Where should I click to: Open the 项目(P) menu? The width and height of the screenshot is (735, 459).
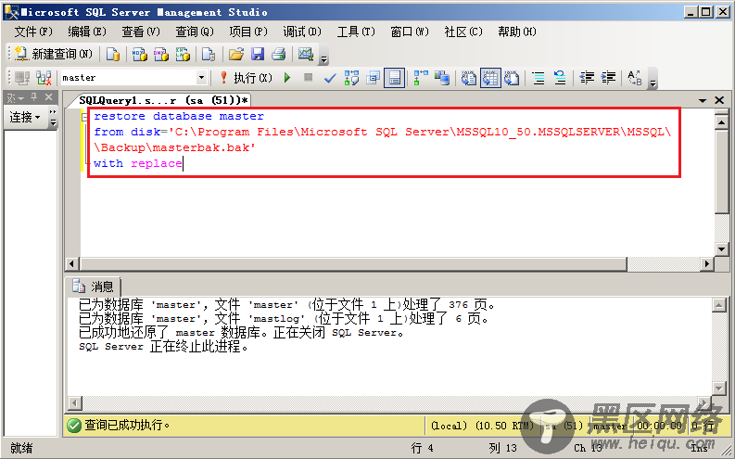(248, 32)
